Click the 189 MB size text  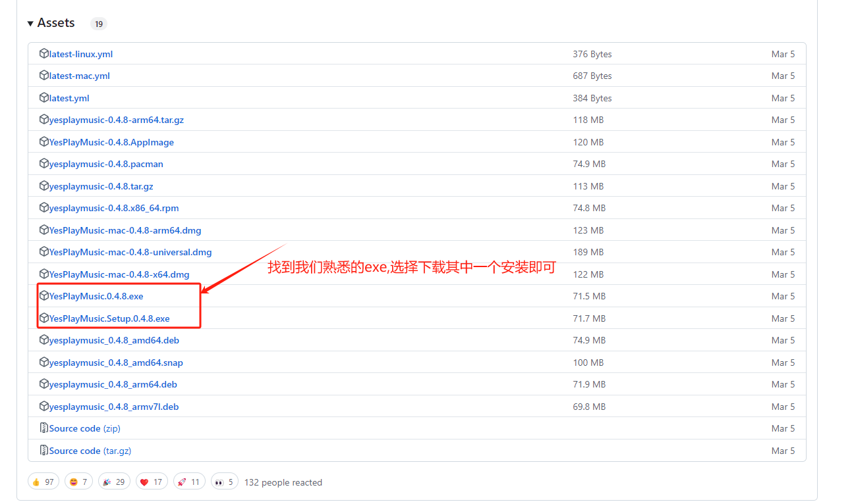(x=588, y=252)
